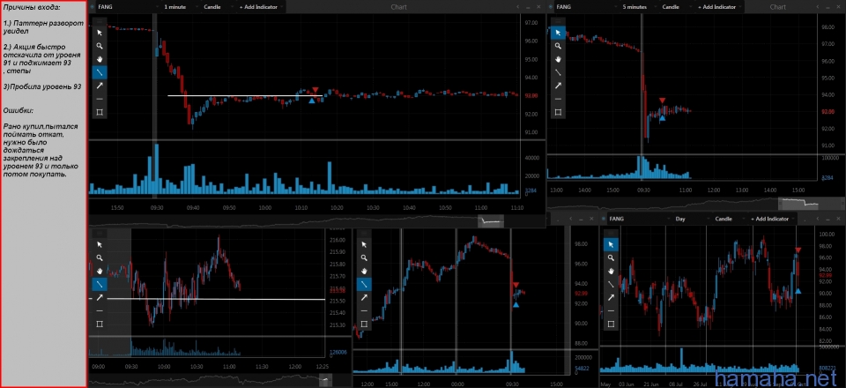The image size is (846, 388).
Task: Select trend line tool in bottom-middle chart
Action: click(364, 284)
